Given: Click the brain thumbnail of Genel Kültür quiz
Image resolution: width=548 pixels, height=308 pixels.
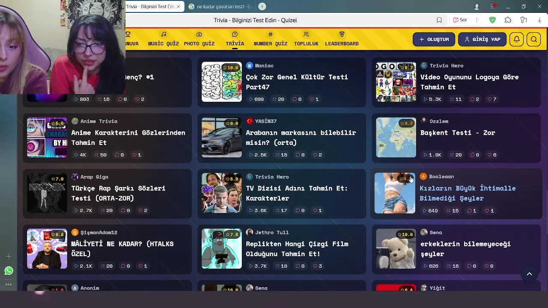Looking at the screenshot, I should [x=222, y=82].
